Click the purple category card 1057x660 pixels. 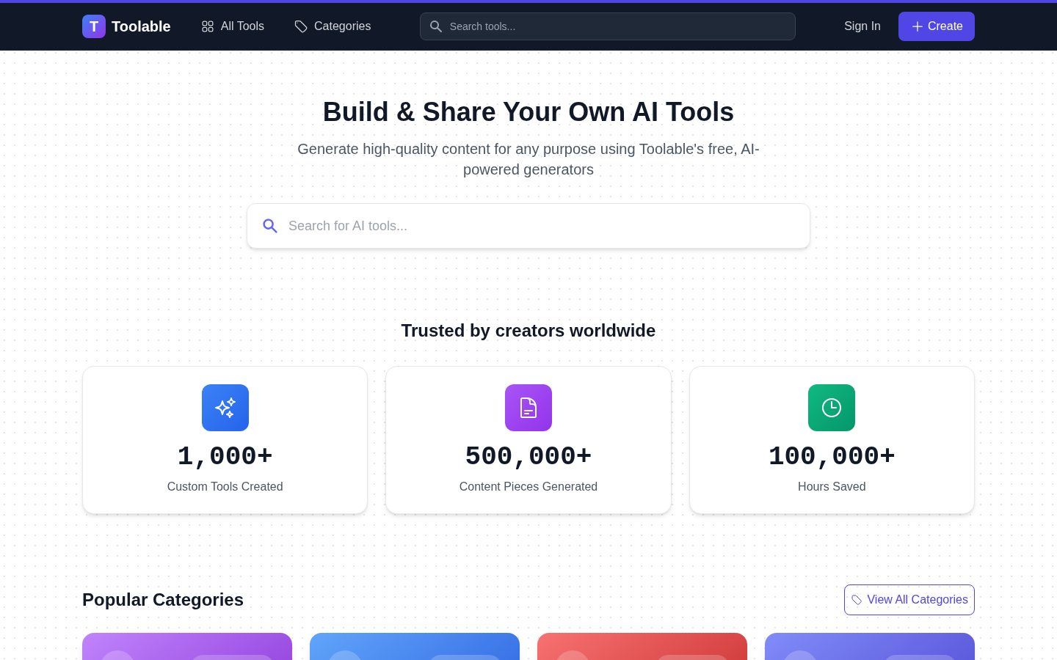pos(187,647)
